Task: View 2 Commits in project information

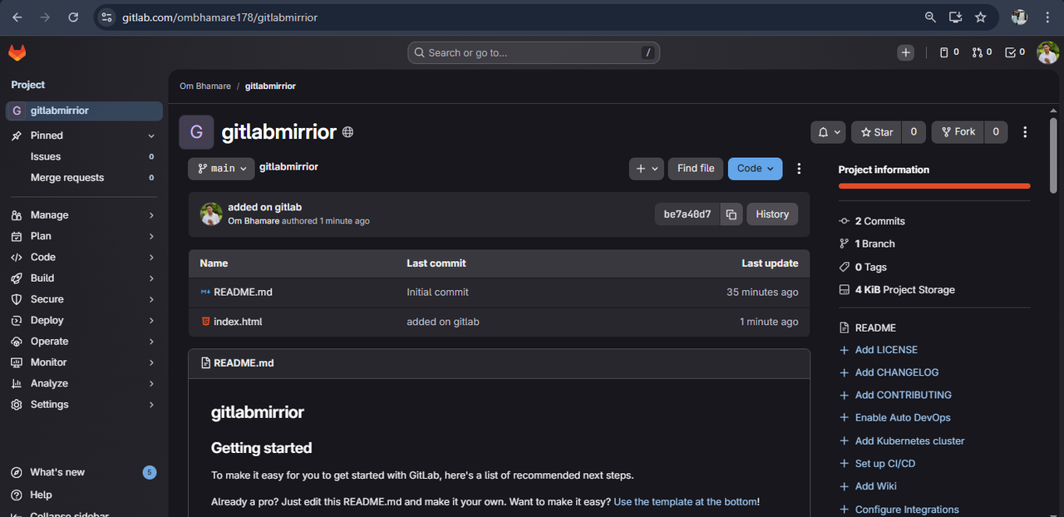Action: (879, 221)
